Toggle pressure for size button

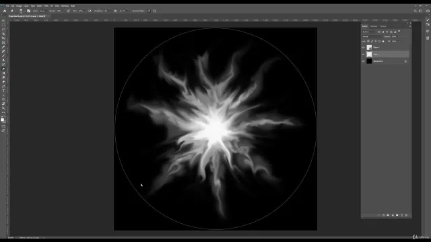pyautogui.click(x=149, y=11)
